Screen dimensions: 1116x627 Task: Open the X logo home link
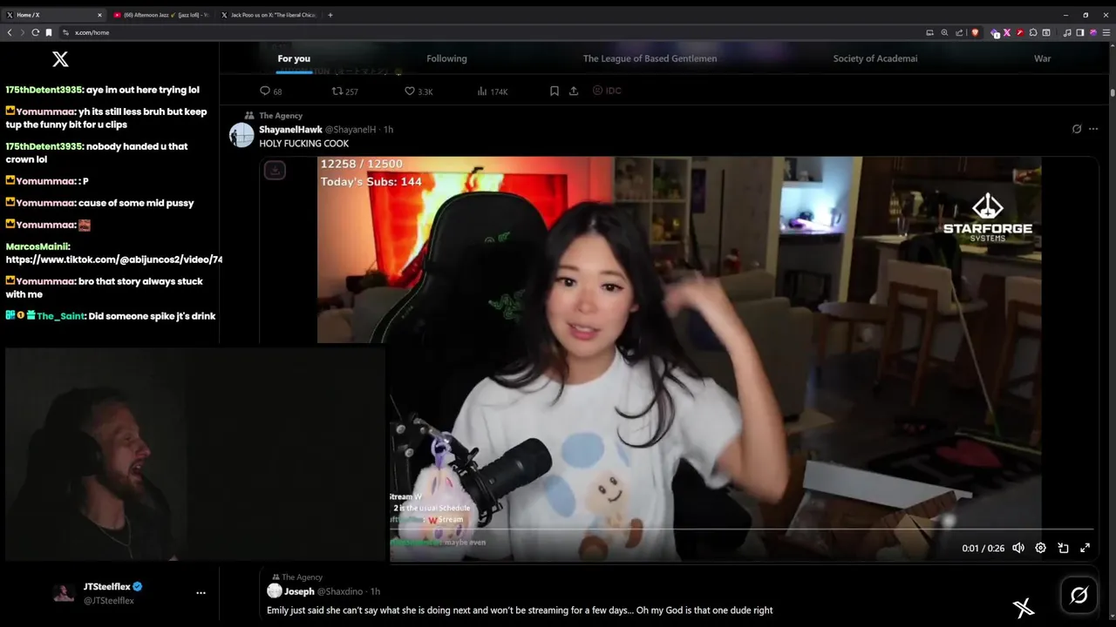pyautogui.click(x=60, y=59)
